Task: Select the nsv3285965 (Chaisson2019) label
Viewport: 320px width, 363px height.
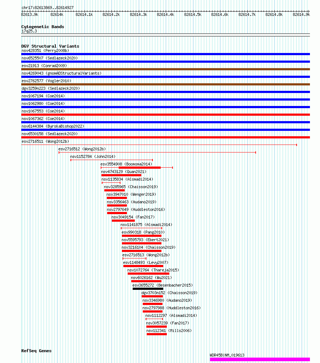Action: click(x=131, y=187)
